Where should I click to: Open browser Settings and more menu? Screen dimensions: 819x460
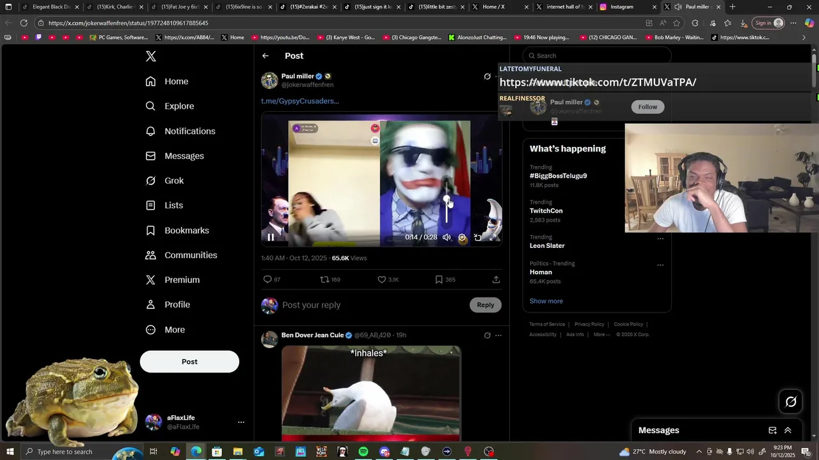click(x=793, y=23)
